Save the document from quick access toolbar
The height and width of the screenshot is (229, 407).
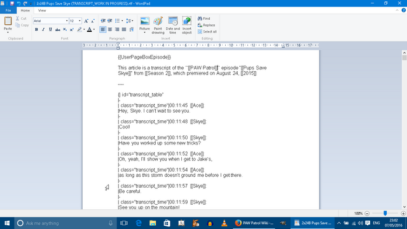(x=12, y=3)
